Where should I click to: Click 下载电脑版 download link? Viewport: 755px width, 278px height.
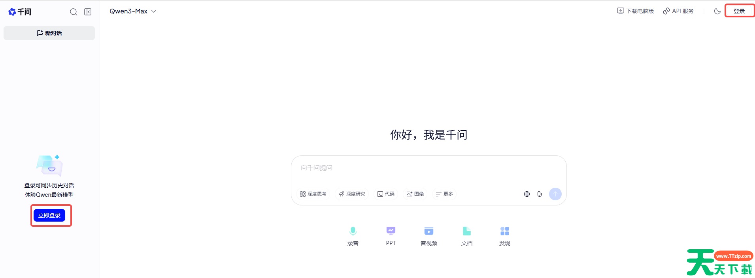[x=635, y=11]
